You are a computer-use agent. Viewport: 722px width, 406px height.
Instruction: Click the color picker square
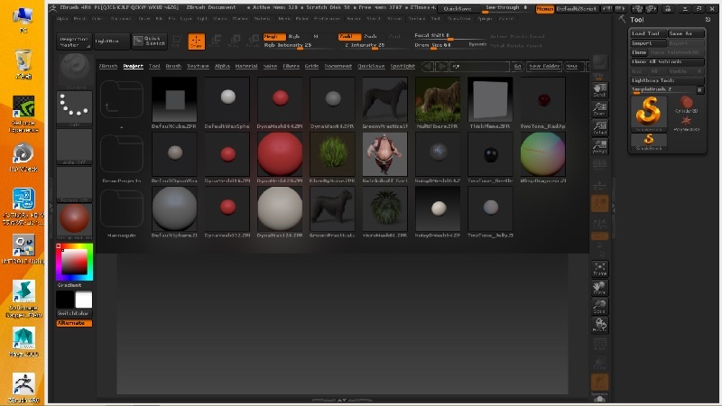75,263
